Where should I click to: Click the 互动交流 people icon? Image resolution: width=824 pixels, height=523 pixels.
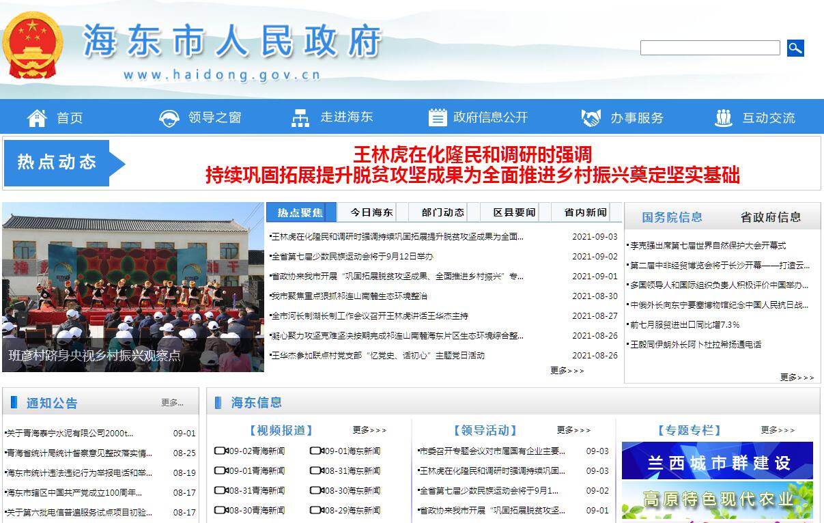(x=723, y=118)
